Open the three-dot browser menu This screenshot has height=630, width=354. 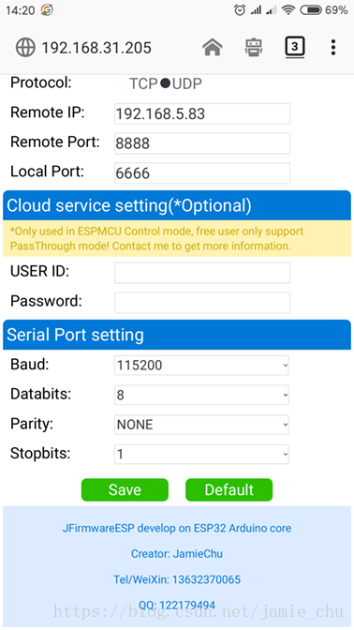333,48
